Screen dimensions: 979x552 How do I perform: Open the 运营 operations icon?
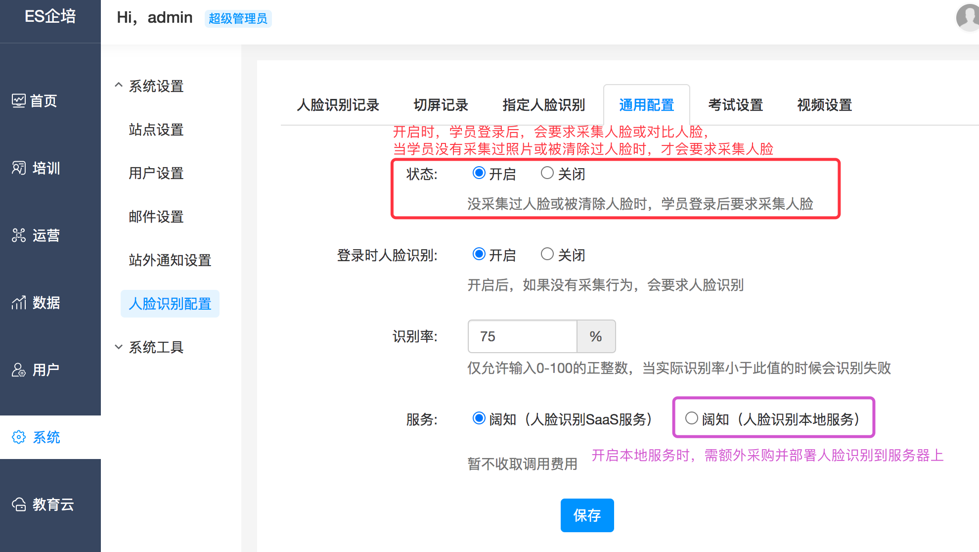click(19, 235)
